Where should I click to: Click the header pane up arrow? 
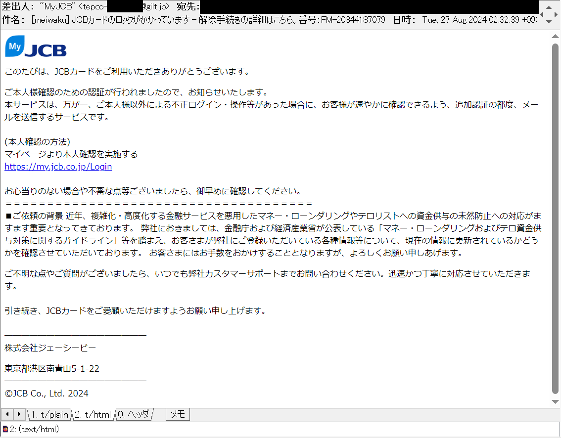pyautogui.click(x=549, y=7)
